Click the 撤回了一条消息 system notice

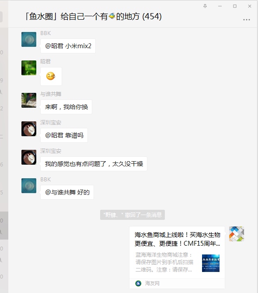[x=132, y=215]
